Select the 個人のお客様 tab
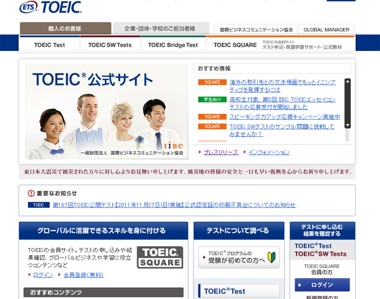Image resolution: width=380 pixels, height=299 pixels. [x=65, y=28]
